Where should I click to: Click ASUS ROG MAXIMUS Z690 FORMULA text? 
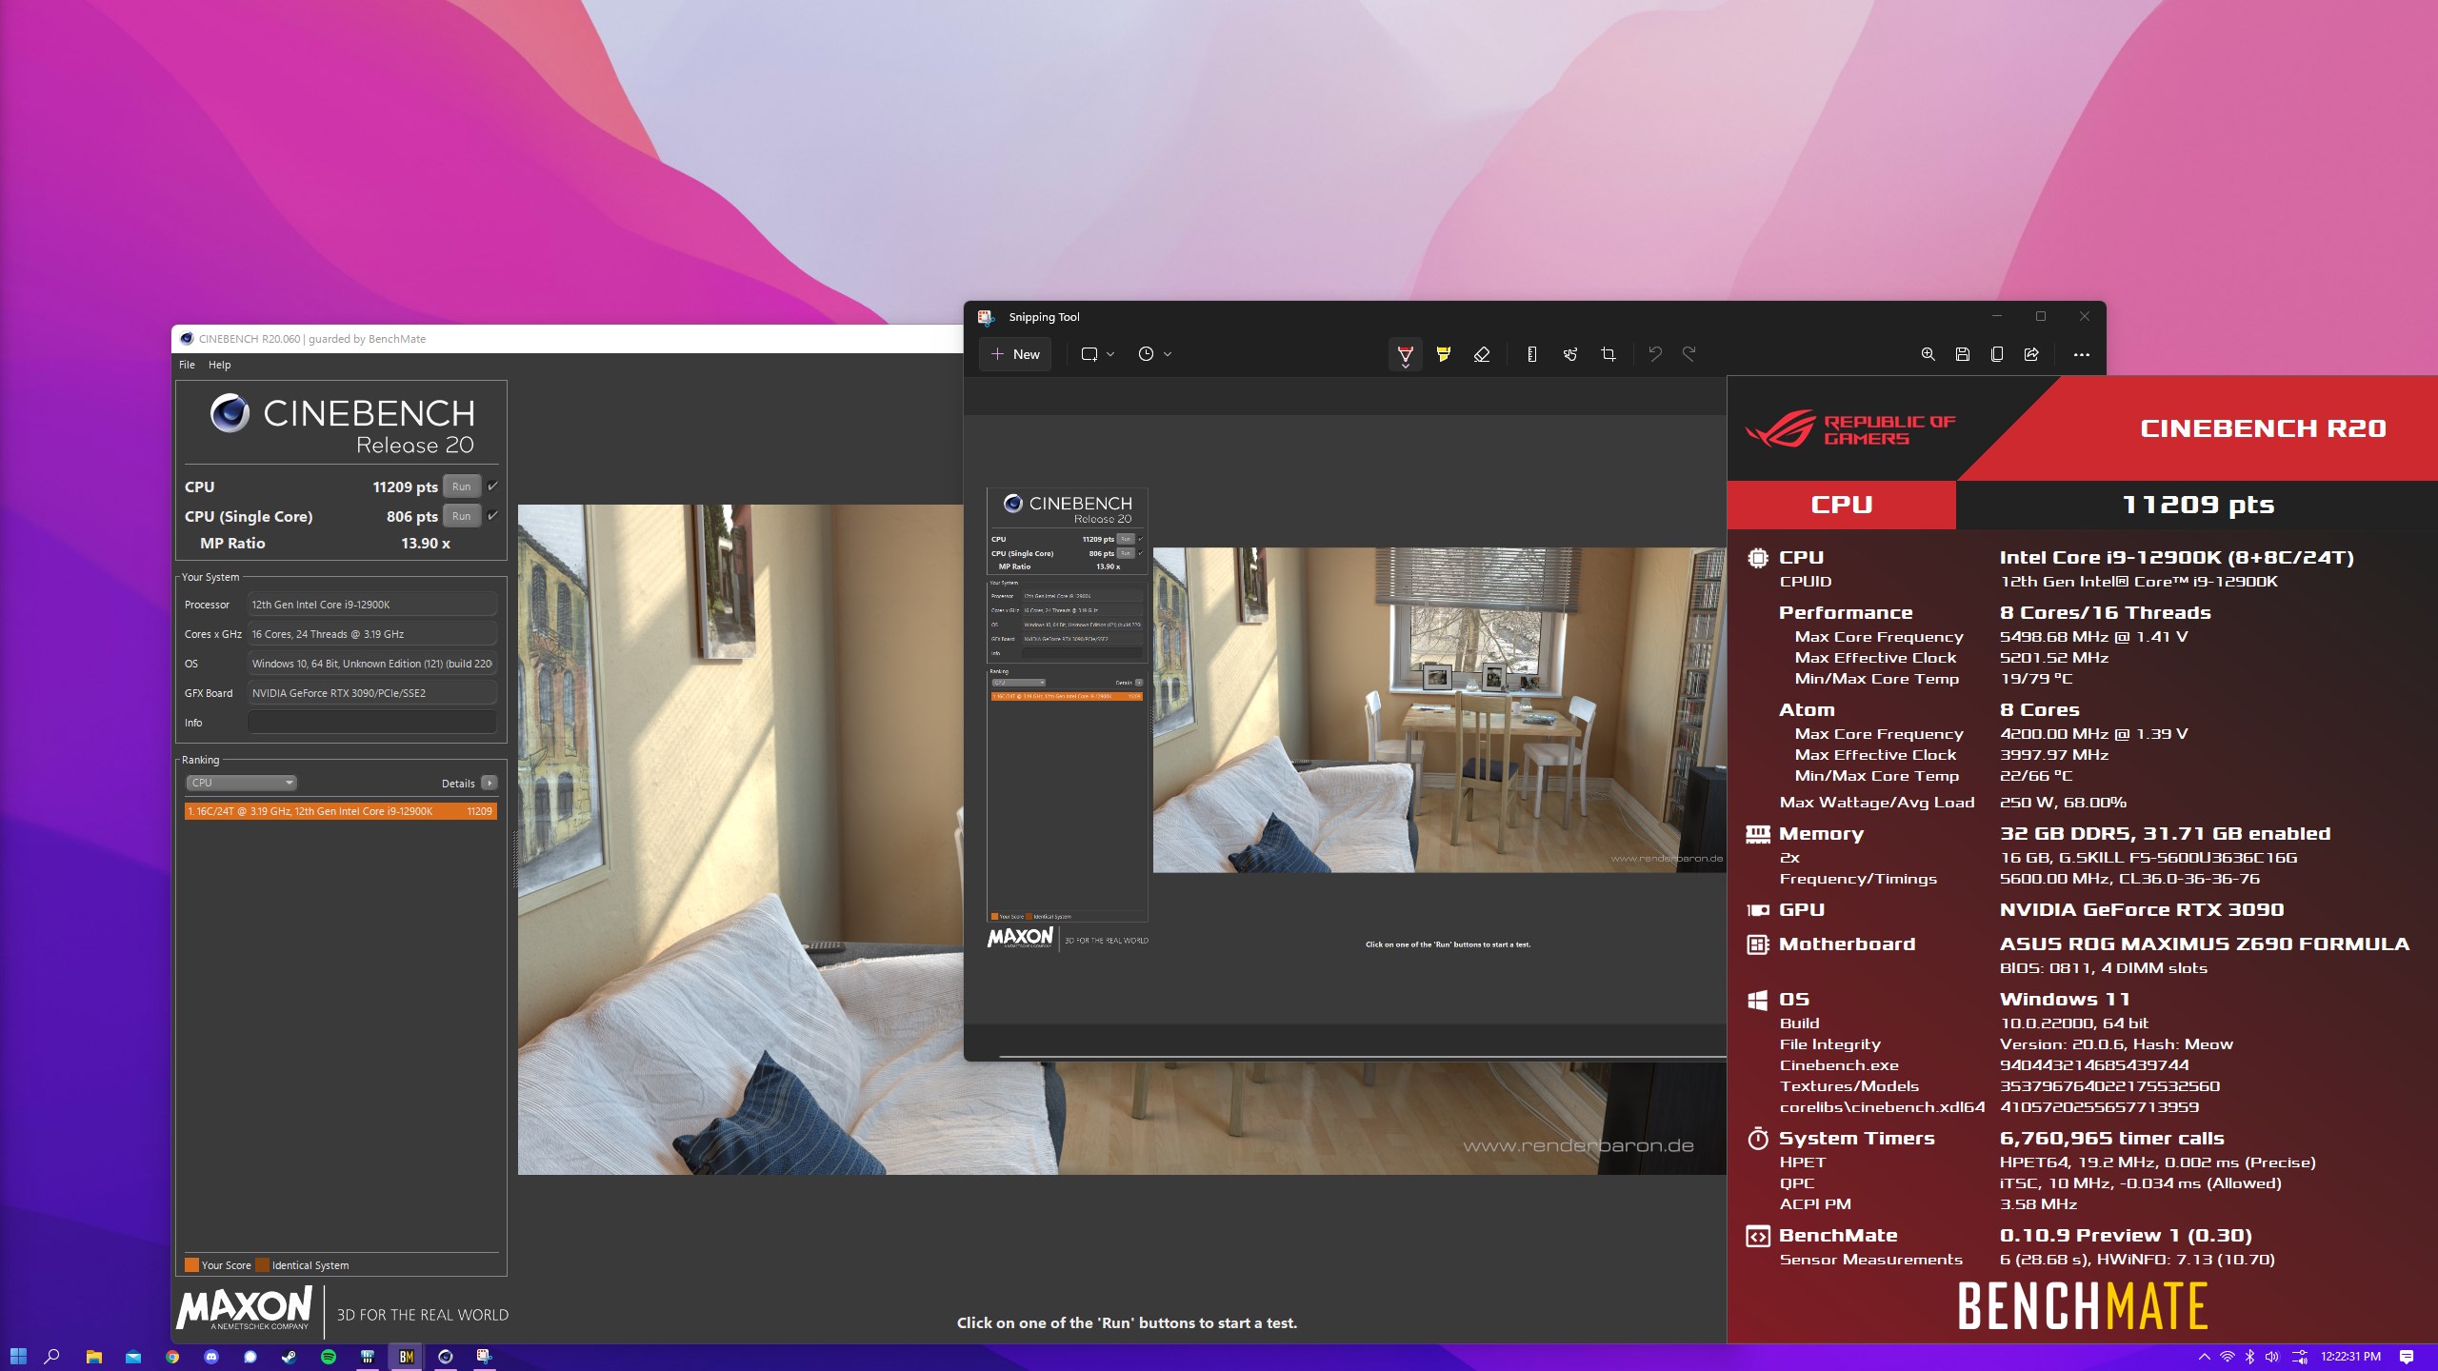tap(2205, 944)
